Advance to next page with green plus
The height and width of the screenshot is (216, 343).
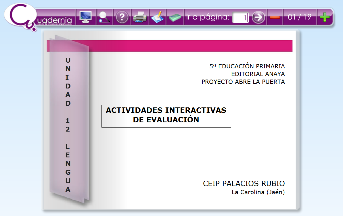325,17
